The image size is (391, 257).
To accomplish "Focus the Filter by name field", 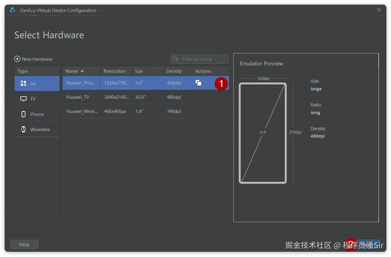I will 200,59.
